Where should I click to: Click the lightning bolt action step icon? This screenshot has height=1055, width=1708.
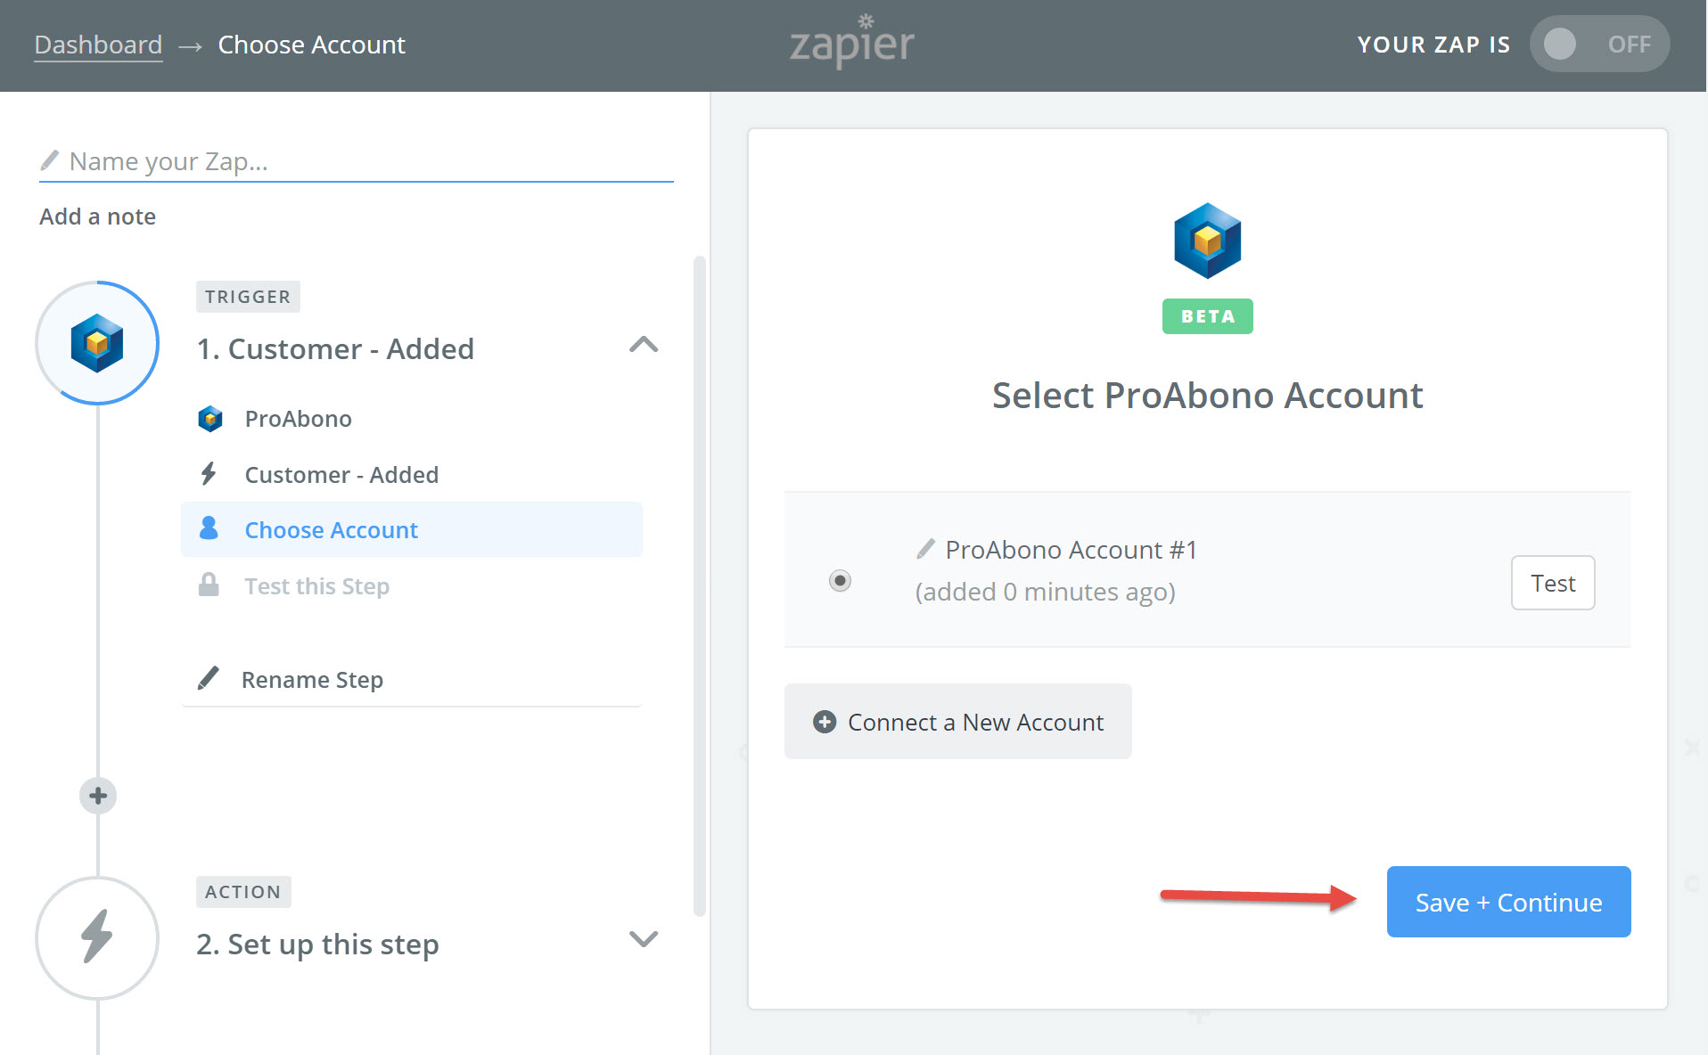point(97,937)
